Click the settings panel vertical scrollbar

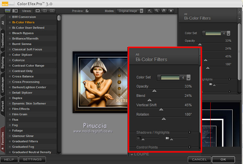(239, 52)
